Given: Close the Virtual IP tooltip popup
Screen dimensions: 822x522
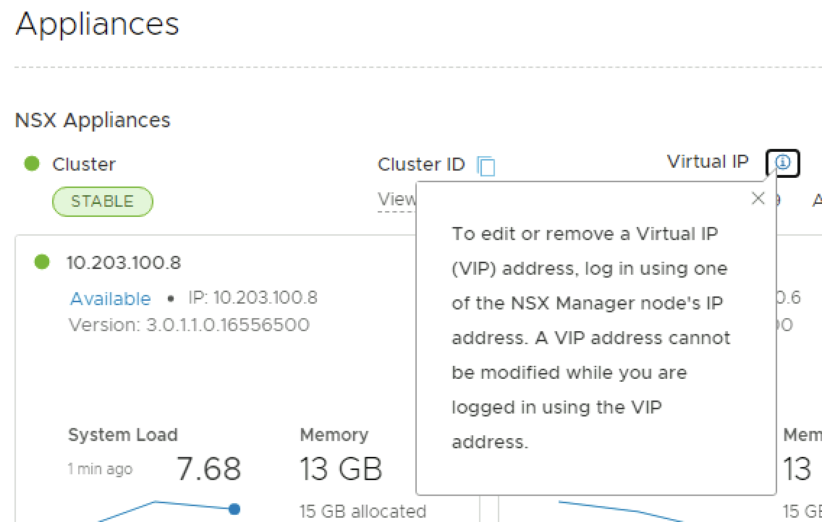Looking at the screenshot, I should coord(758,199).
